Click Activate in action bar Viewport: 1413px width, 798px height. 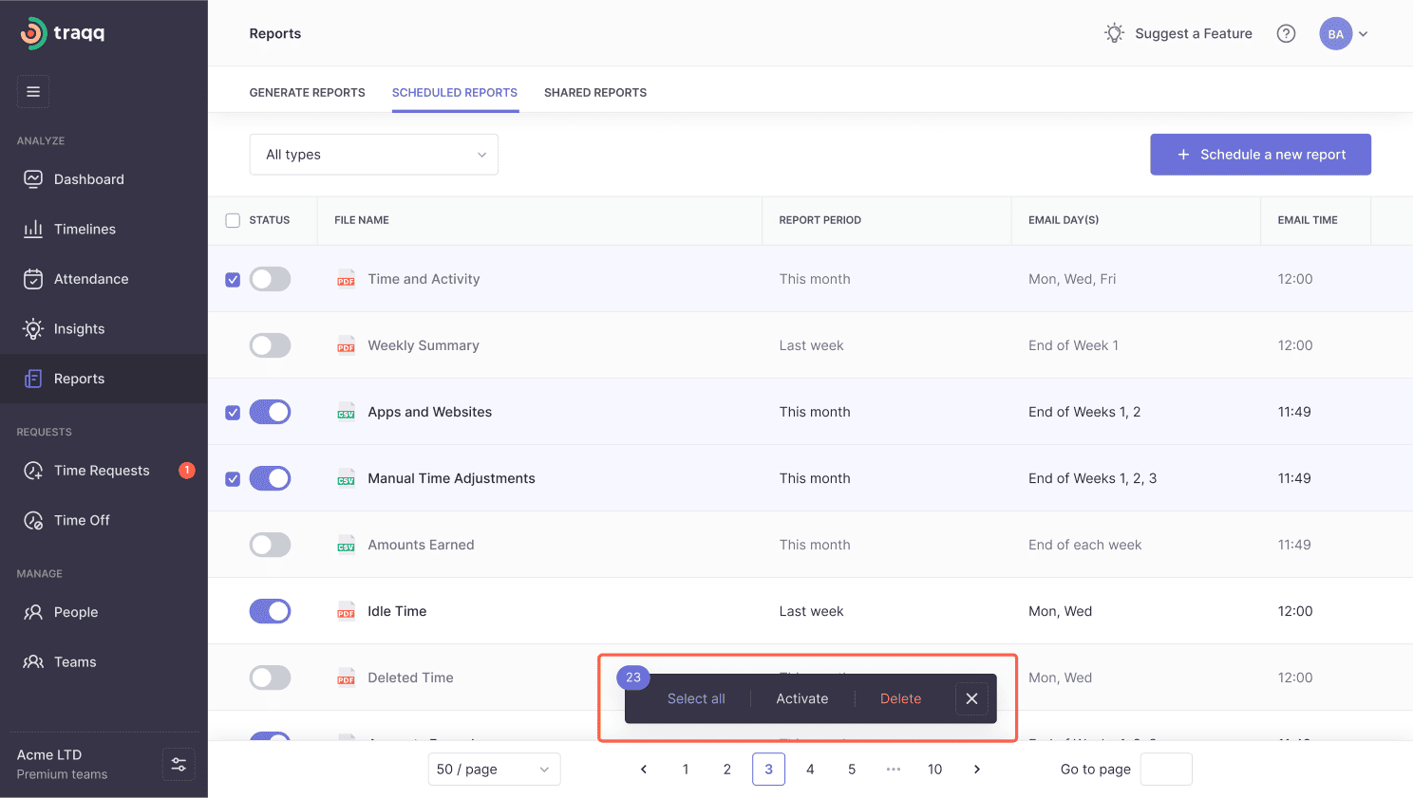click(802, 698)
